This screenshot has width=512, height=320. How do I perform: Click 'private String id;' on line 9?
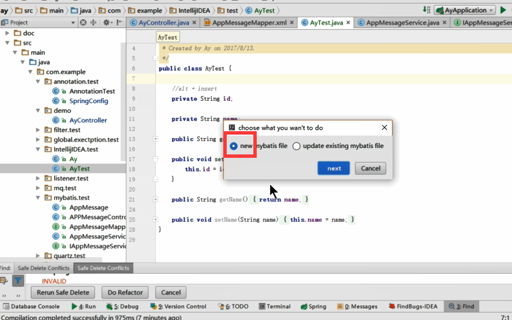(x=202, y=99)
